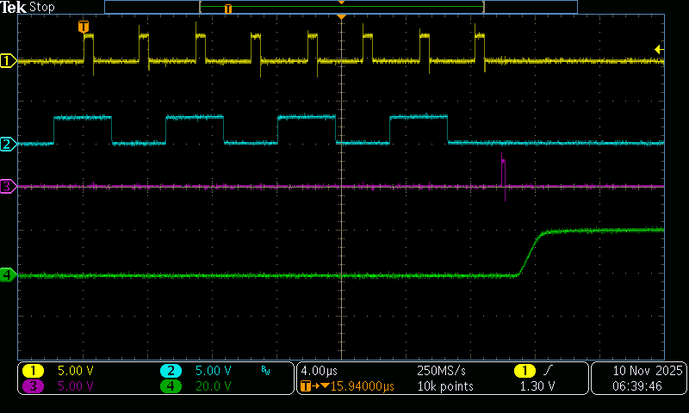Click the magenta channel 3 ground marker
This screenshot has width=689, height=413.
click(8, 186)
